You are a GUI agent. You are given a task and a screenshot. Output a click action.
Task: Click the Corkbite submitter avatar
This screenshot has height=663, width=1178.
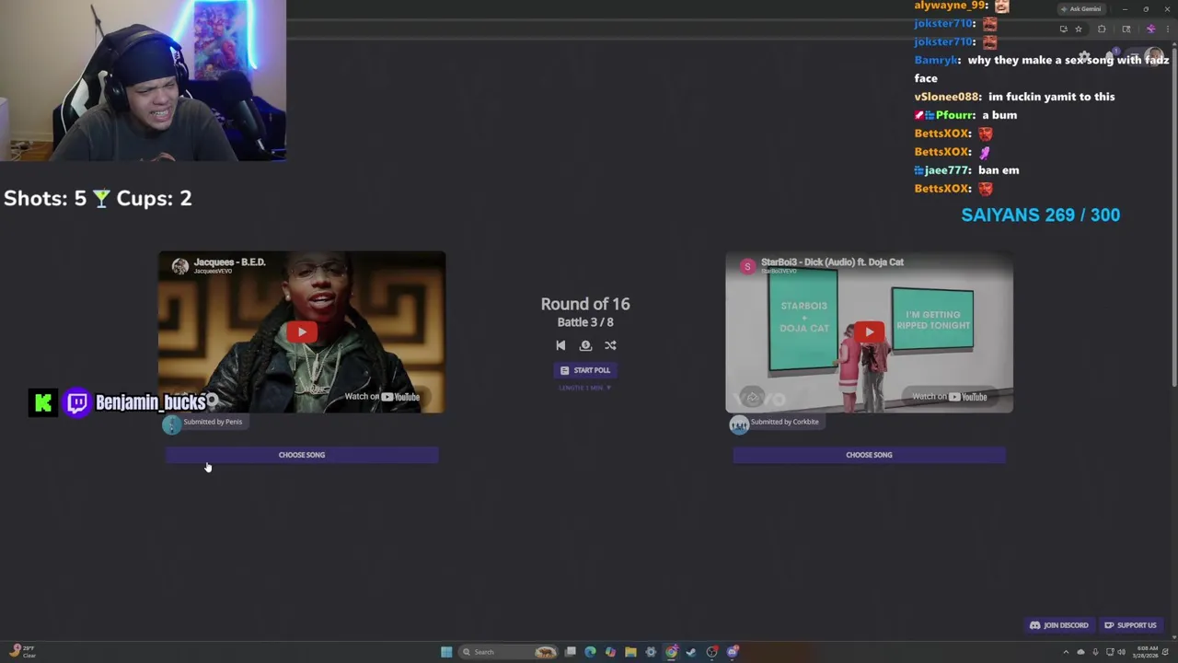coord(739,425)
